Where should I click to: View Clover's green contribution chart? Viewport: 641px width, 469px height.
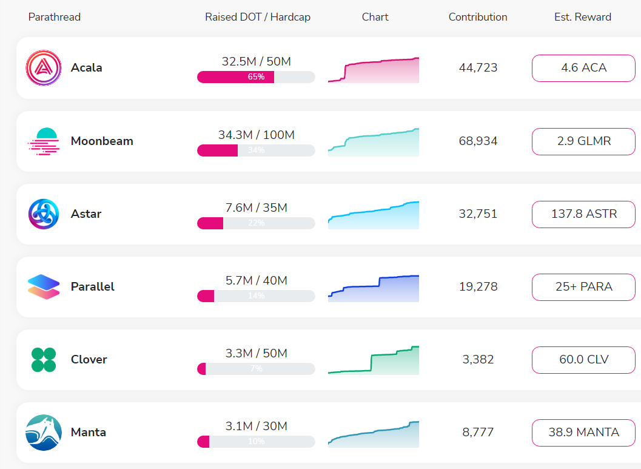click(x=373, y=360)
